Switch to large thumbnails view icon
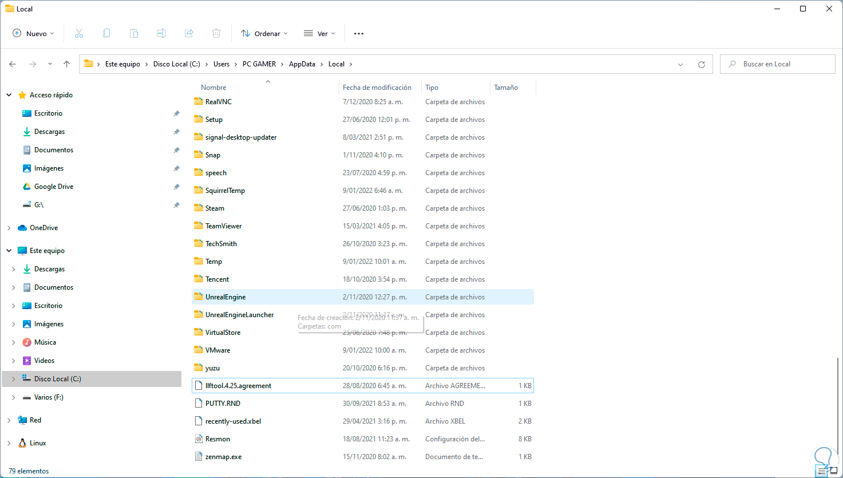 (834, 471)
